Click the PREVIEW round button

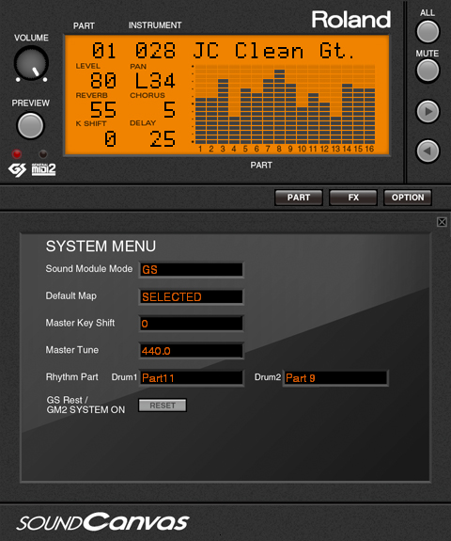coord(30,125)
